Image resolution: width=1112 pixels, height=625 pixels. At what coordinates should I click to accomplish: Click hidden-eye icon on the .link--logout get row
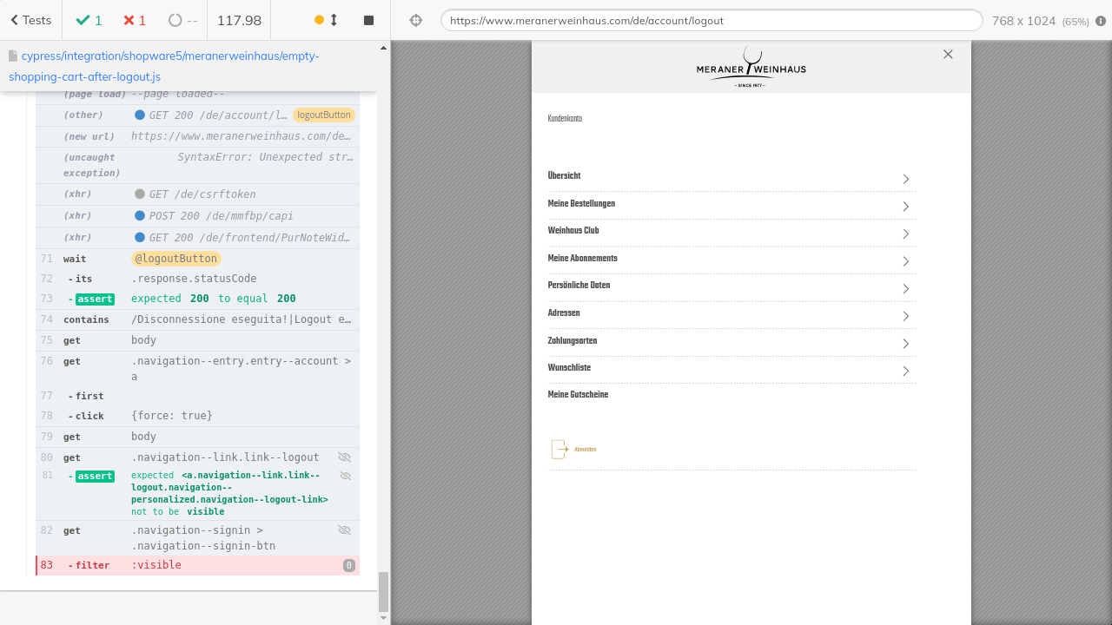(x=345, y=457)
